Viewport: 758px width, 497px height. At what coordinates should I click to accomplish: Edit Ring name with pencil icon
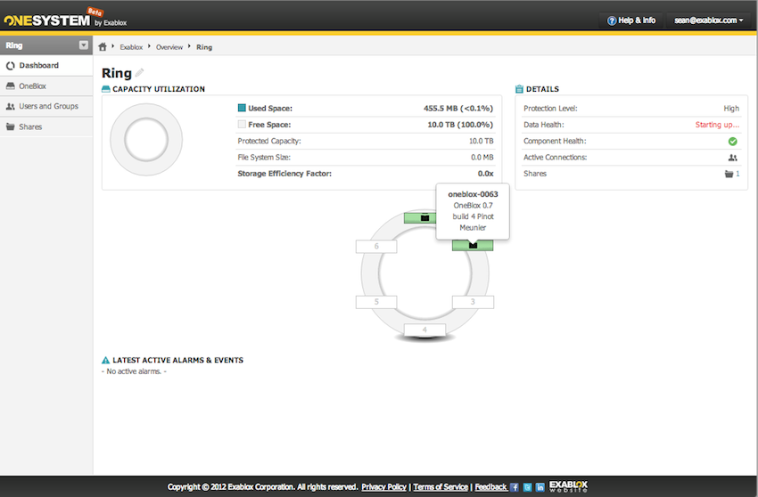[139, 73]
